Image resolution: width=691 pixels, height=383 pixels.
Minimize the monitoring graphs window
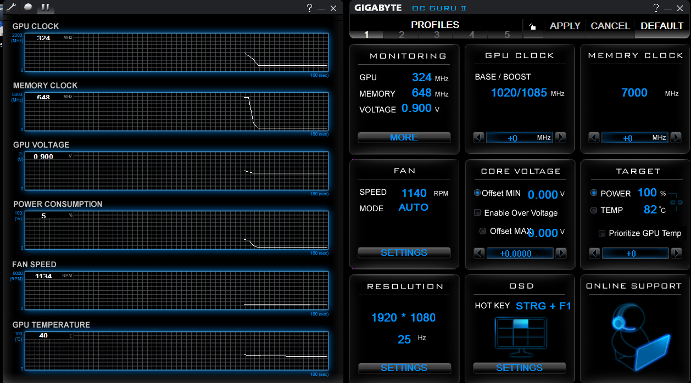(x=321, y=8)
